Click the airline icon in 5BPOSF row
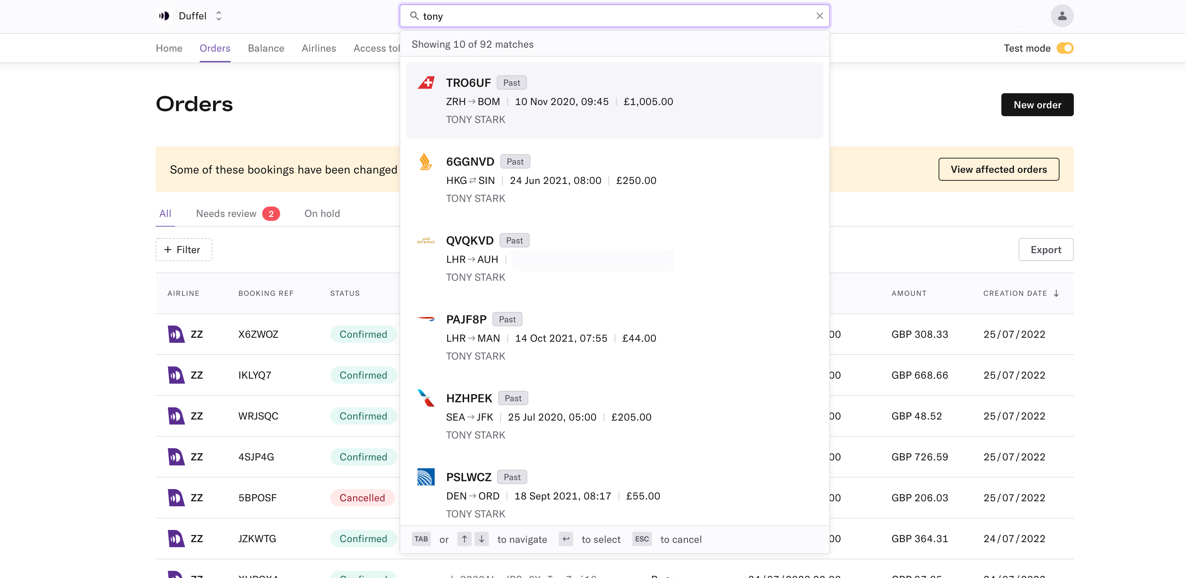Image resolution: width=1185 pixels, height=578 pixels. tap(176, 498)
